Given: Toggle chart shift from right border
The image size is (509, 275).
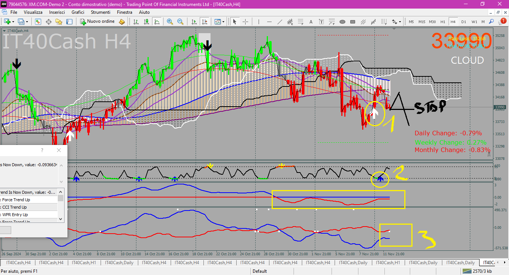Looking at the screenshot, I should tap(205, 22).
